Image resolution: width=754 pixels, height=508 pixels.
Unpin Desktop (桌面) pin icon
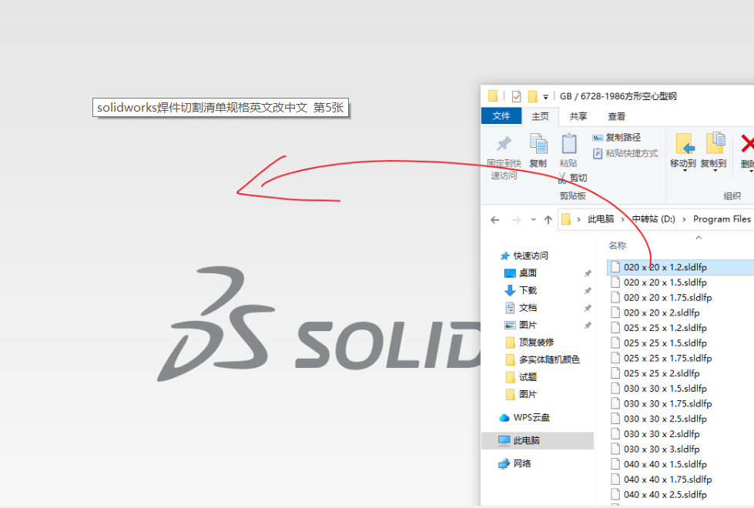pyautogui.click(x=588, y=273)
